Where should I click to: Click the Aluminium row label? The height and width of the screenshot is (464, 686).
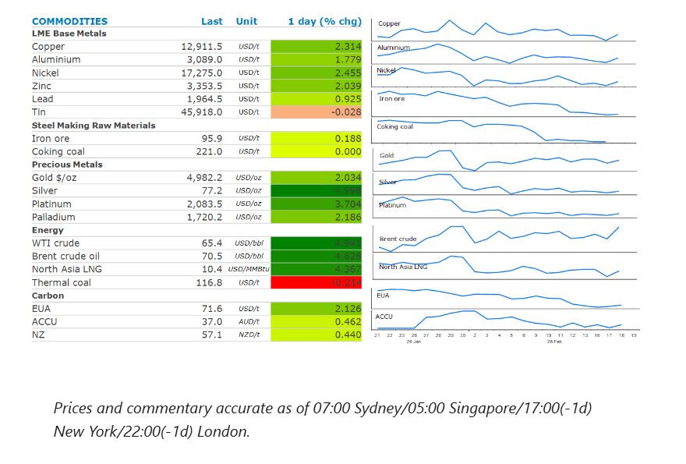(56, 59)
